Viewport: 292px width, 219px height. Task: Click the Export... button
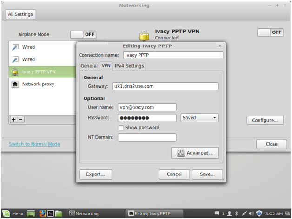(x=95, y=174)
